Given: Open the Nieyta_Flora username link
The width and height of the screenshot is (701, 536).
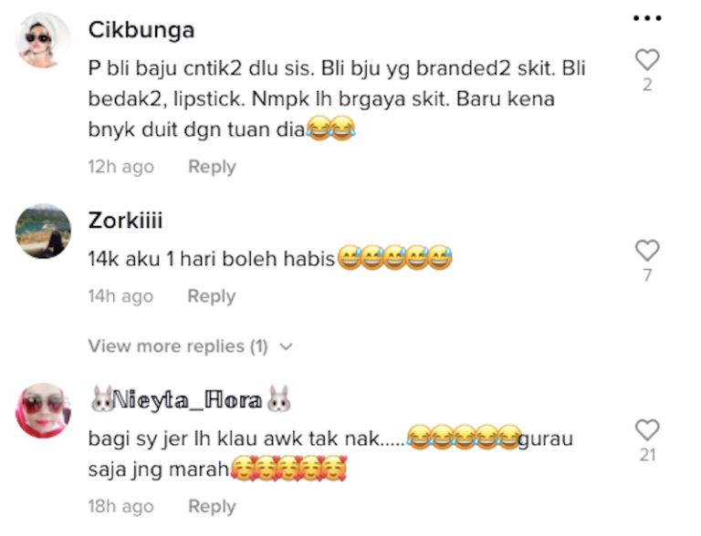Looking at the screenshot, I should 191,399.
